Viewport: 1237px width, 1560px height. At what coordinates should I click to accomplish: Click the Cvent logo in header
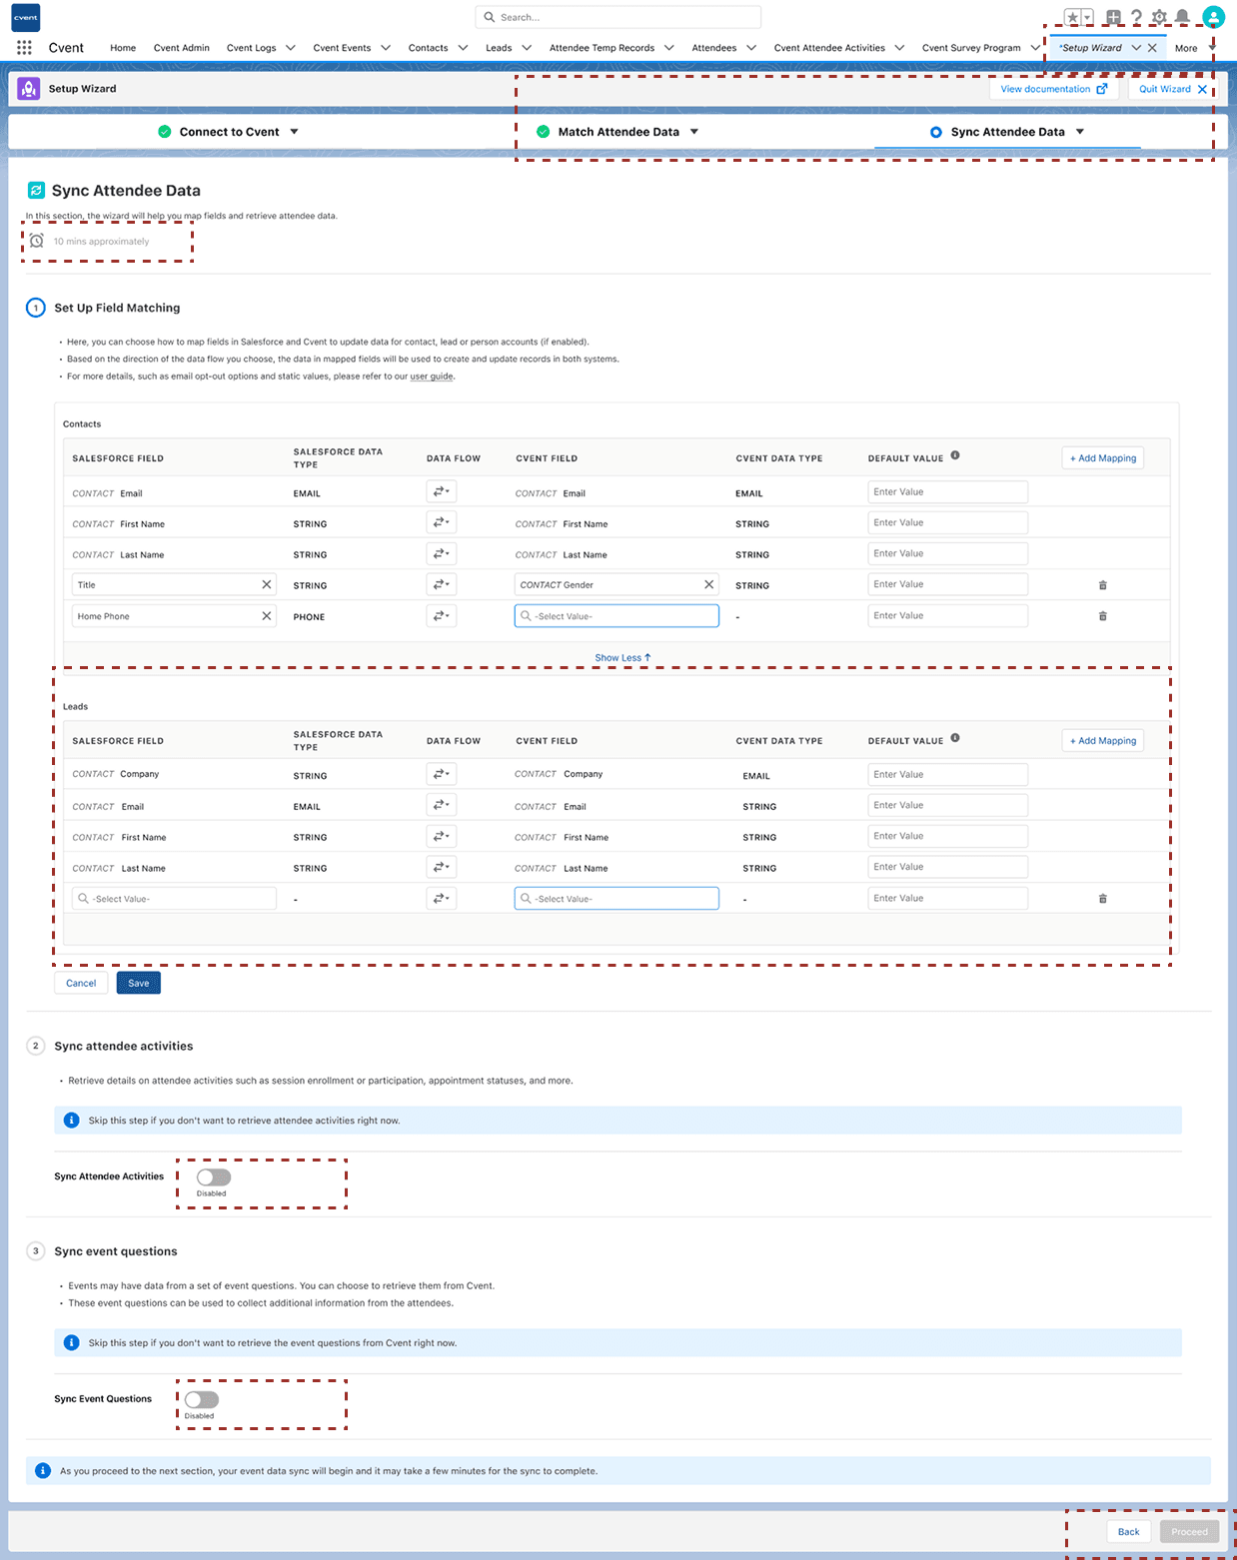[25, 17]
